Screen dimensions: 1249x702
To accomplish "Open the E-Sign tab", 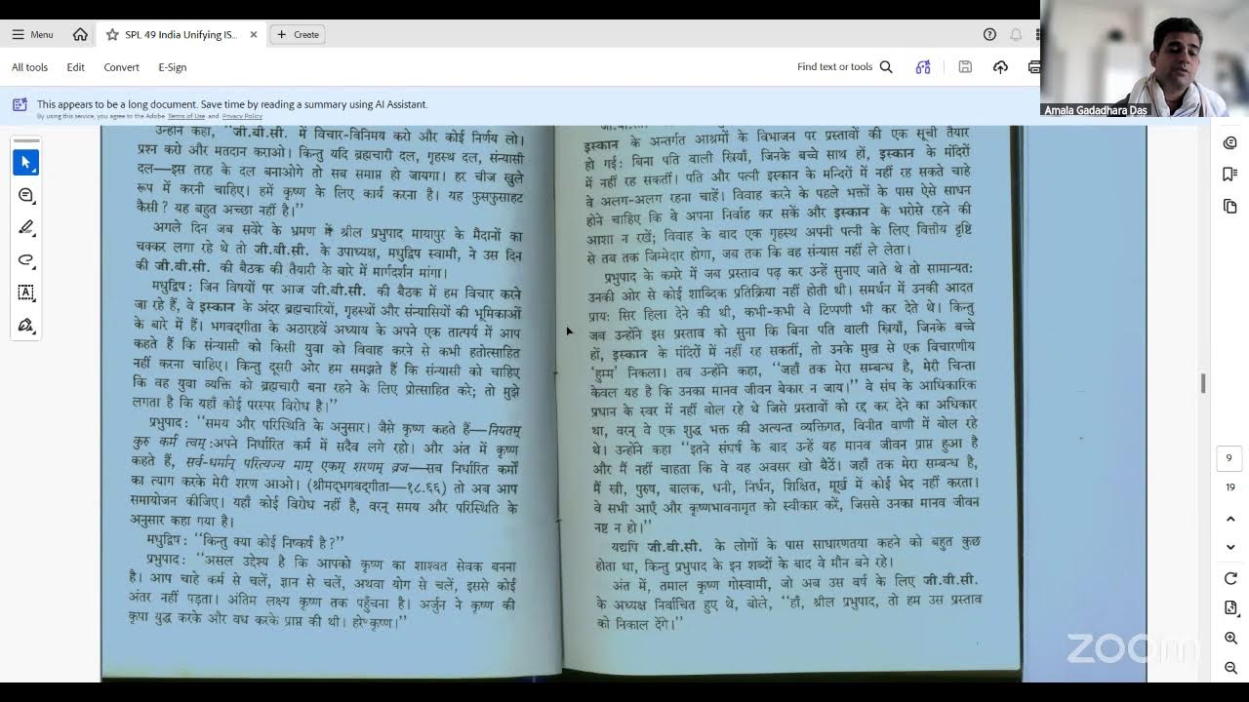I will click(x=172, y=67).
